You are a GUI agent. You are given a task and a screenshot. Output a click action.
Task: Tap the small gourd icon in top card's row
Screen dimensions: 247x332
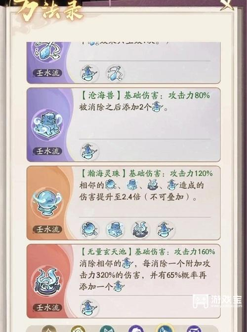tap(90, 74)
